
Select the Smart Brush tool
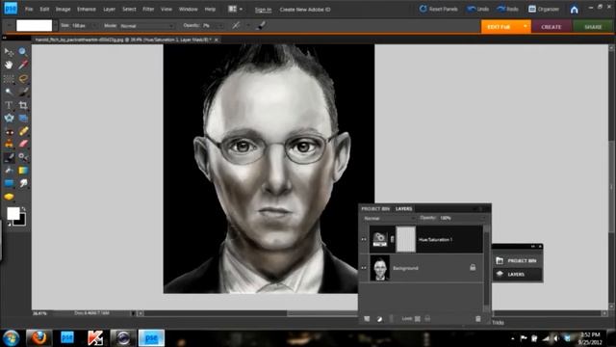tap(23, 158)
